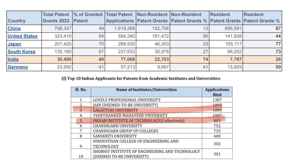Click the Country column header

point(16,21)
